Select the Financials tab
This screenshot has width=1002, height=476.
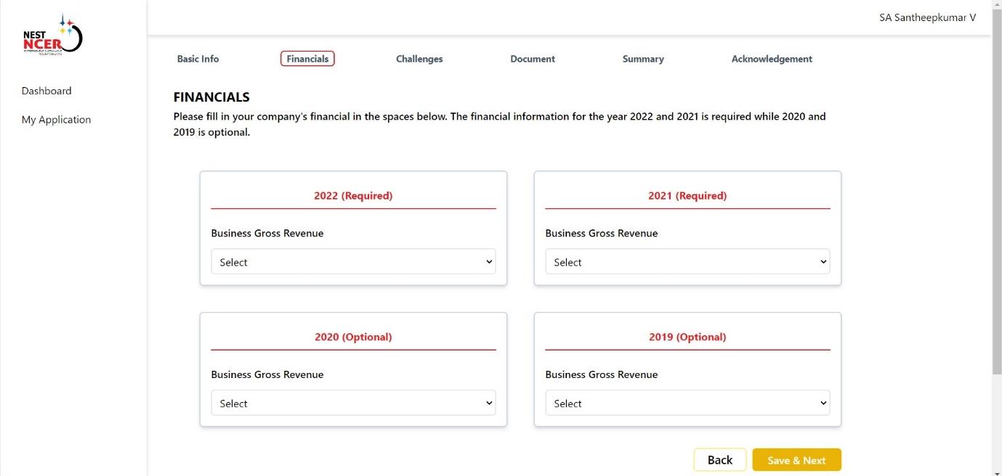tap(307, 59)
